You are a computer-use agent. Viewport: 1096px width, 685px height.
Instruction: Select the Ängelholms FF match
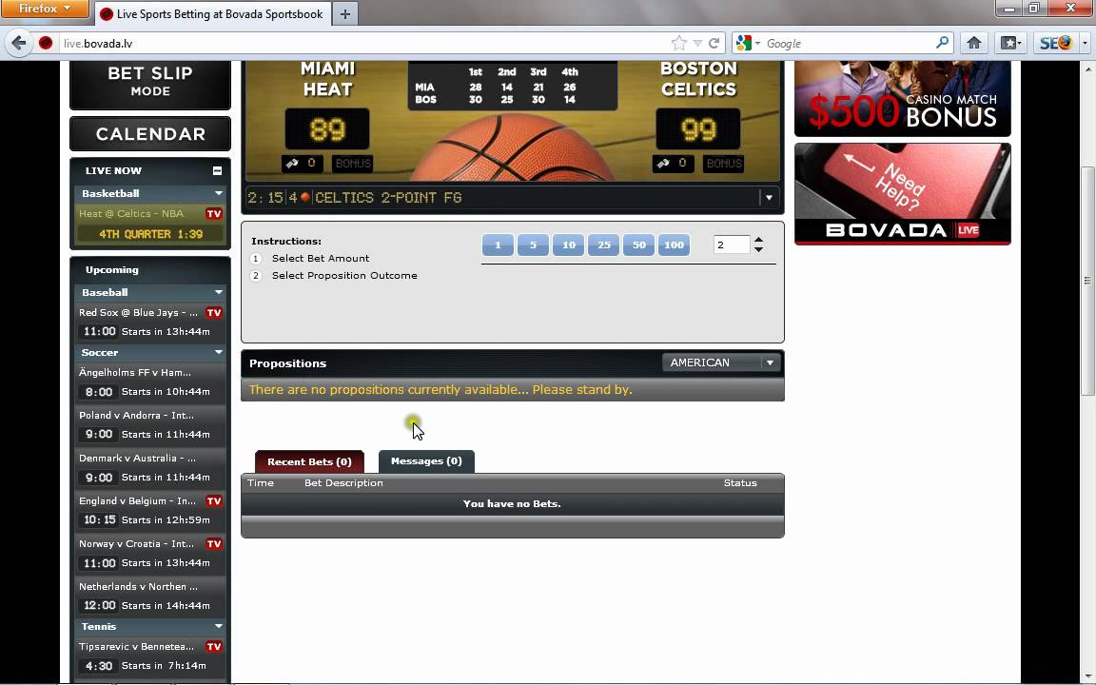(x=150, y=382)
